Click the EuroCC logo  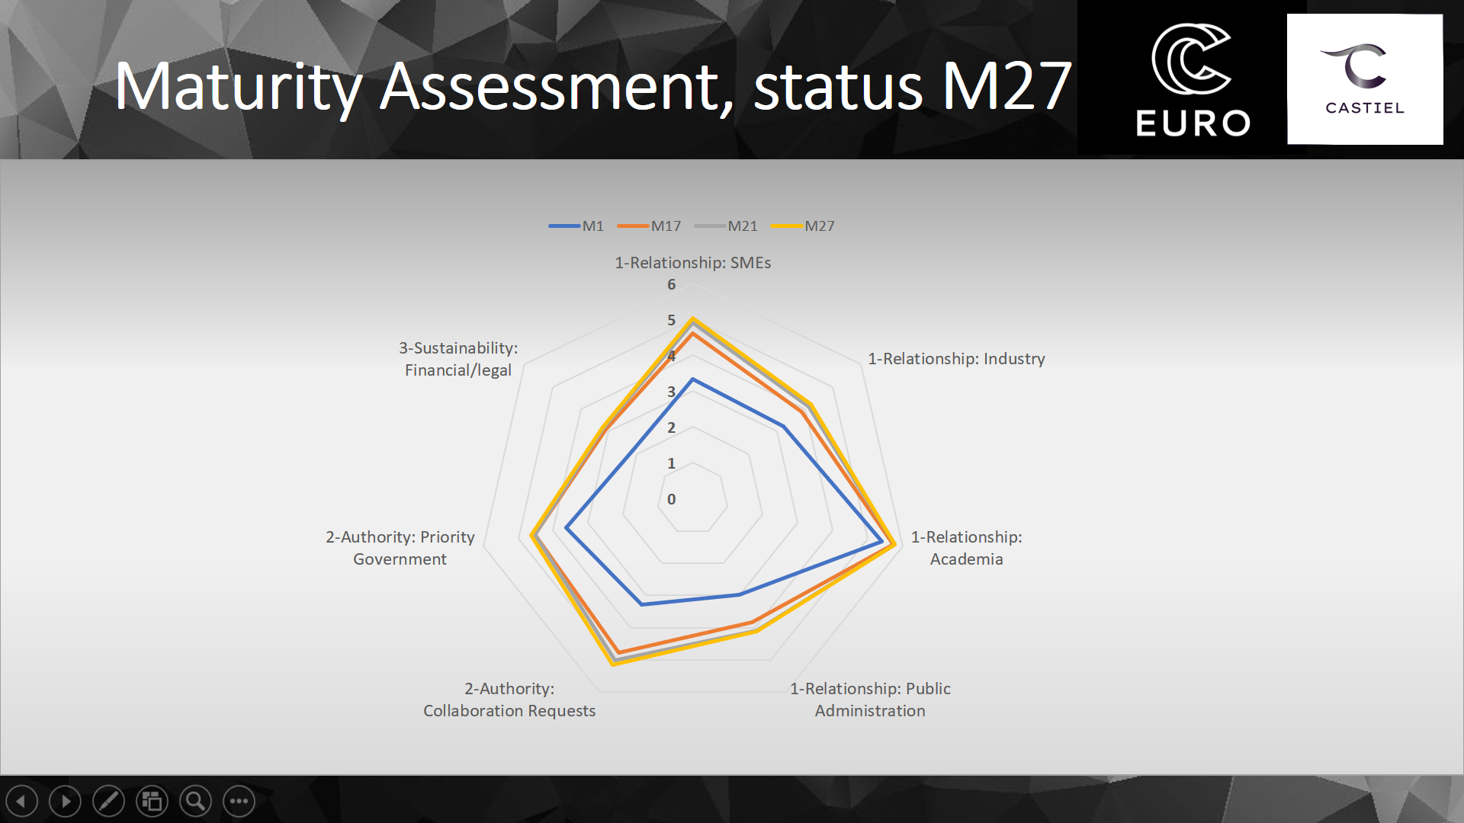(x=1193, y=80)
